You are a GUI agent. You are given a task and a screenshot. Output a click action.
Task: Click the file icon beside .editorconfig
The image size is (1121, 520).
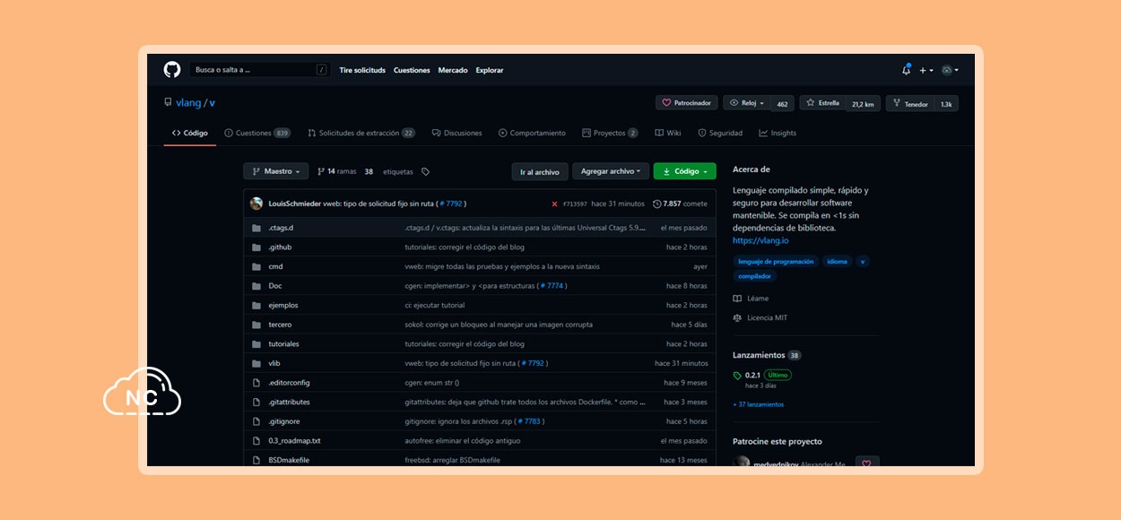click(x=256, y=383)
